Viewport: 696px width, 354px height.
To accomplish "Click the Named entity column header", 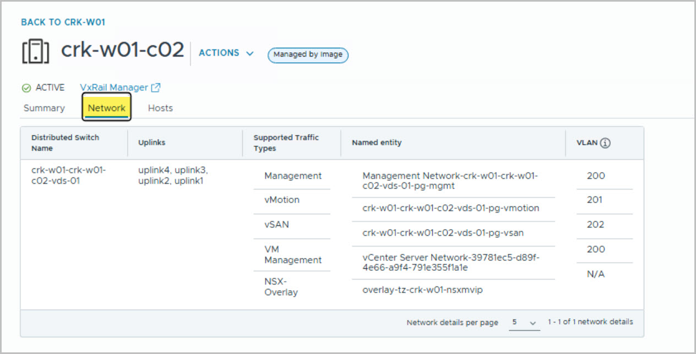I will pos(377,143).
